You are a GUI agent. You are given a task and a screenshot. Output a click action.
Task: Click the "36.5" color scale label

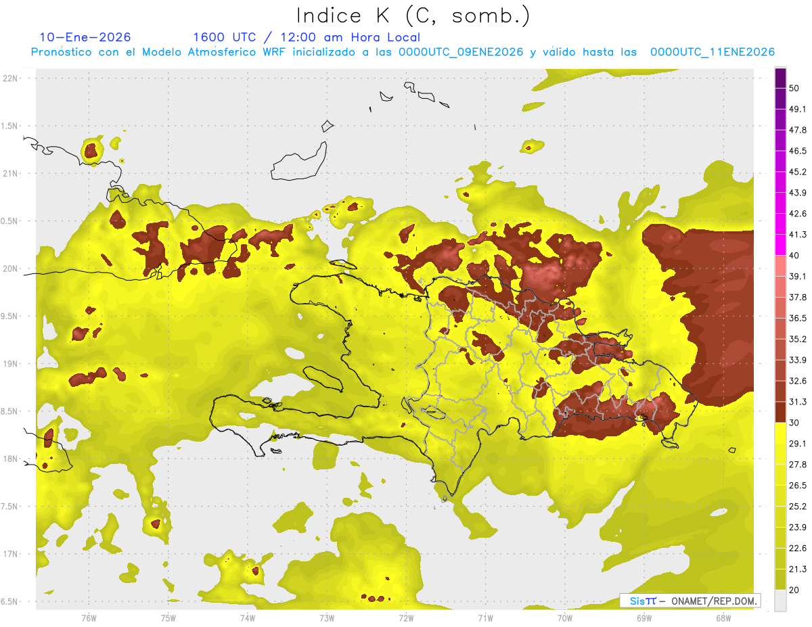coord(798,318)
